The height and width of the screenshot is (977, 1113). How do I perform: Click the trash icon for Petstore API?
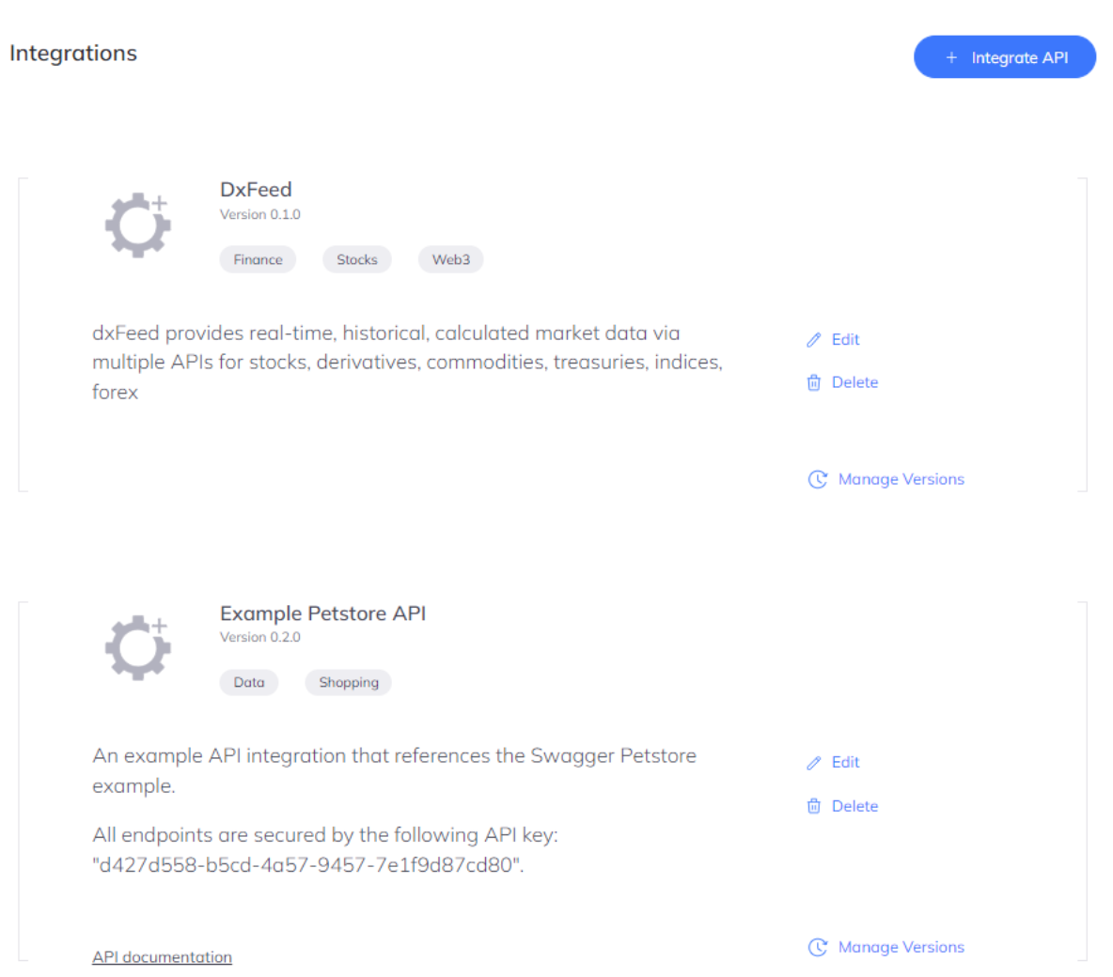coord(814,806)
